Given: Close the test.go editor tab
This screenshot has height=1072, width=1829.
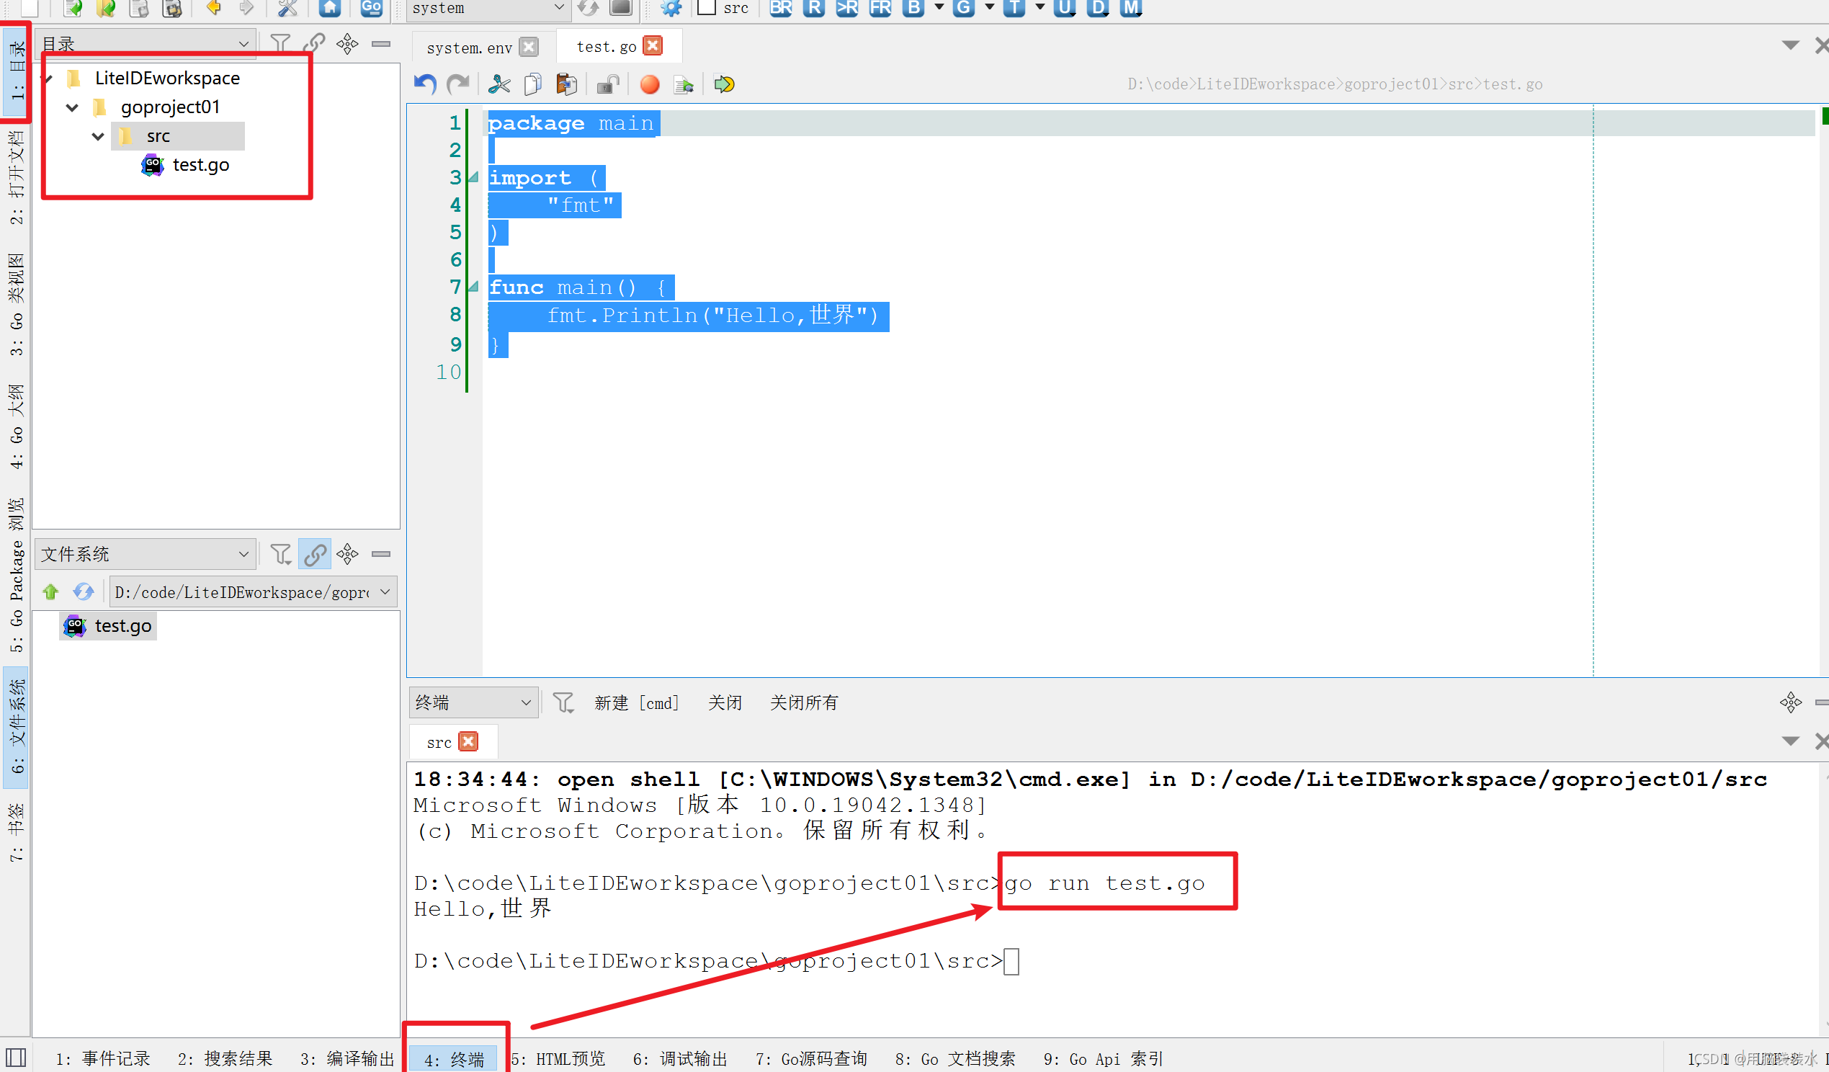Looking at the screenshot, I should [x=653, y=45].
